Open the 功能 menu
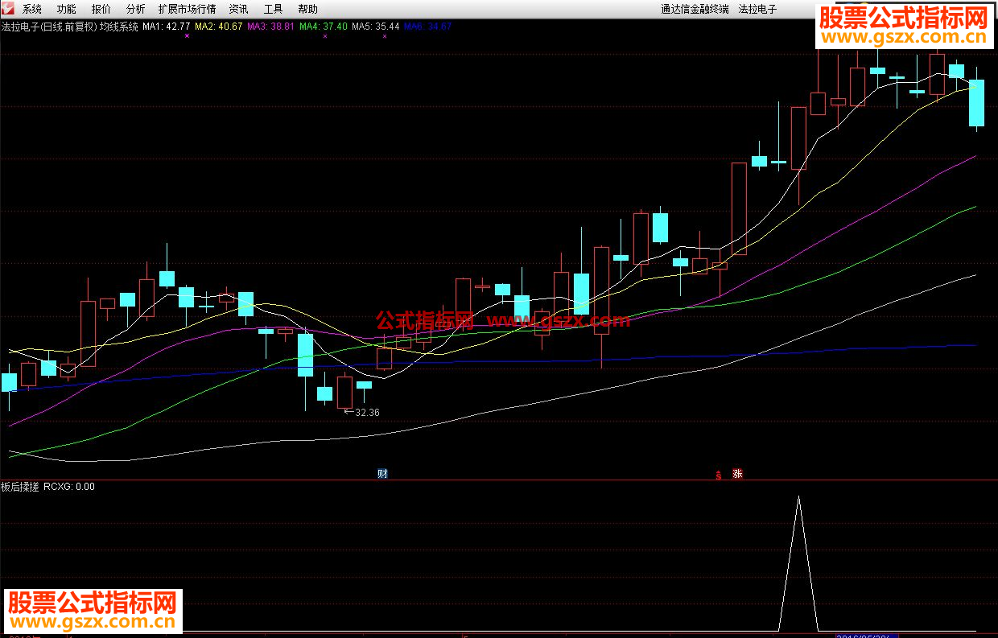Screen dimensions: 998x638 (x=67, y=10)
